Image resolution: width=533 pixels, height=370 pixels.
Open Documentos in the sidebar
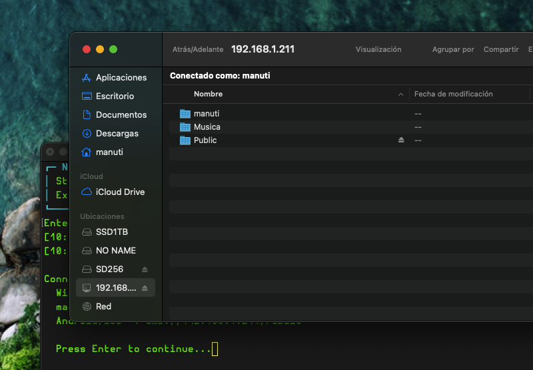[x=115, y=114]
